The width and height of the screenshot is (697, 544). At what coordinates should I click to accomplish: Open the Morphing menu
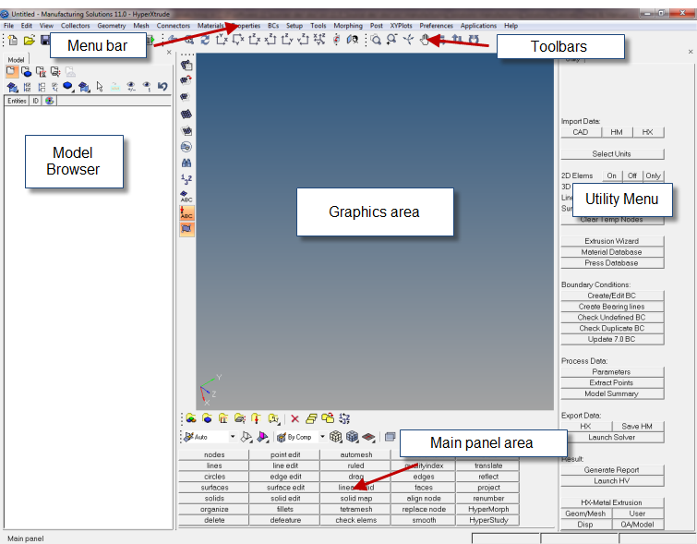(348, 26)
